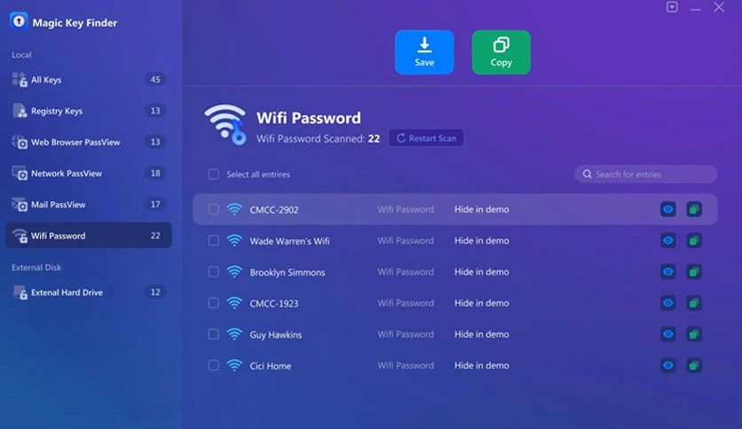Select the Brooklyn Simmons network name

point(288,273)
